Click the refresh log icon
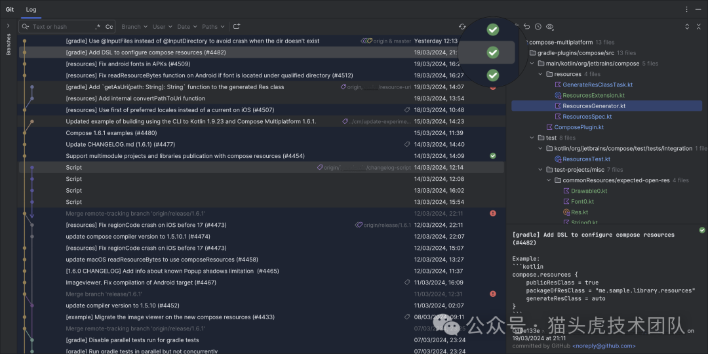Screen dimensions: 708x354 [462, 27]
